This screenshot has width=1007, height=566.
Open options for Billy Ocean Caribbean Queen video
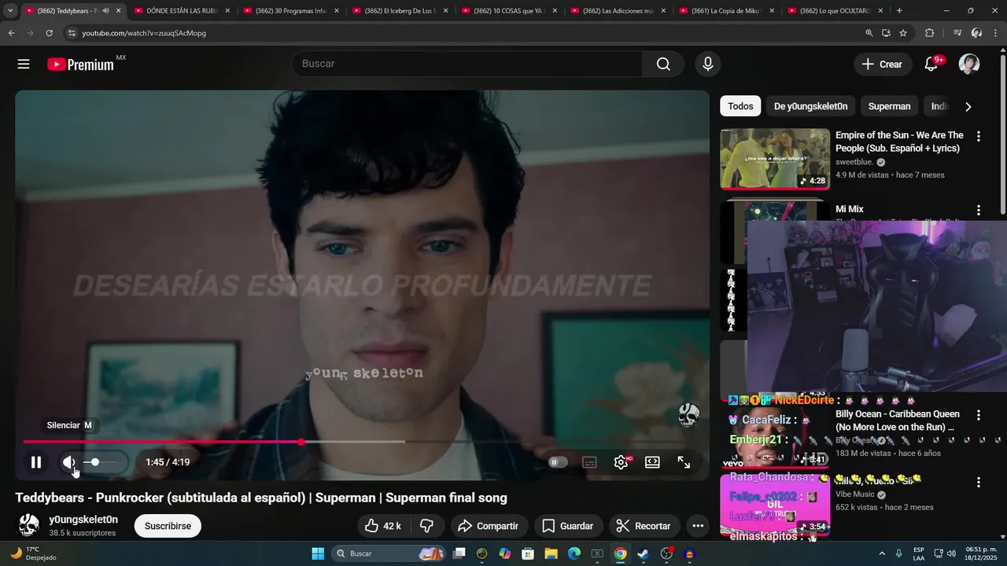click(979, 415)
